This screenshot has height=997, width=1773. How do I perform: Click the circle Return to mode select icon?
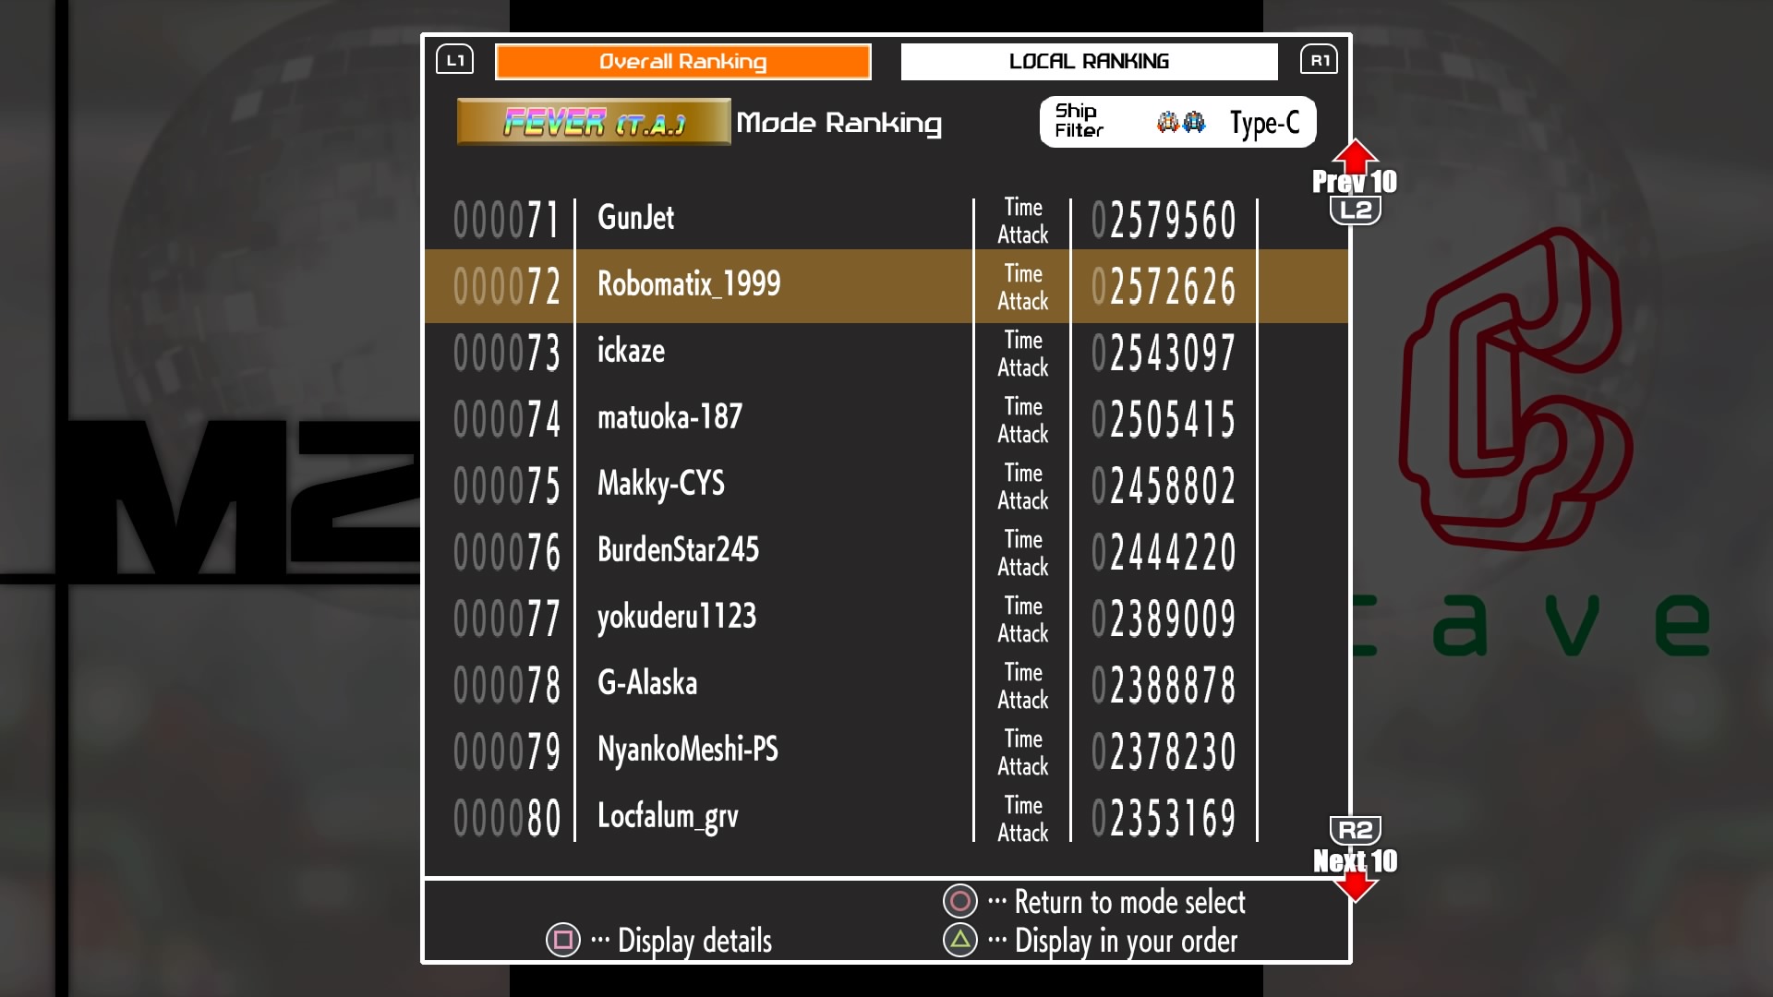pos(960,901)
